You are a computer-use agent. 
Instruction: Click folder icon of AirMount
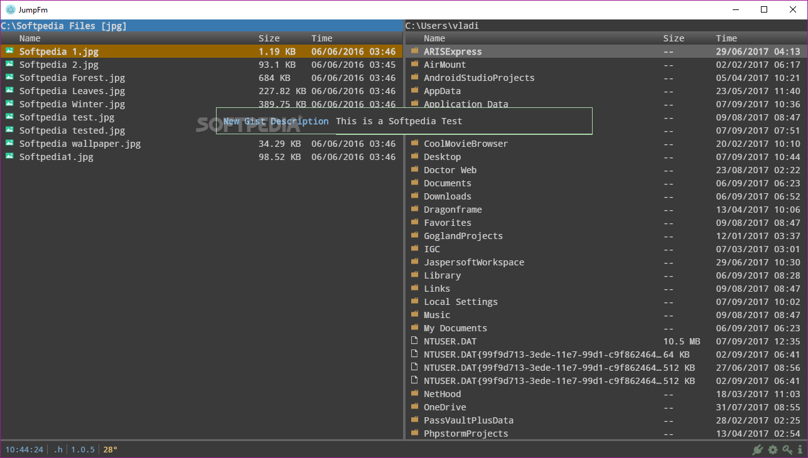[414, 64]
